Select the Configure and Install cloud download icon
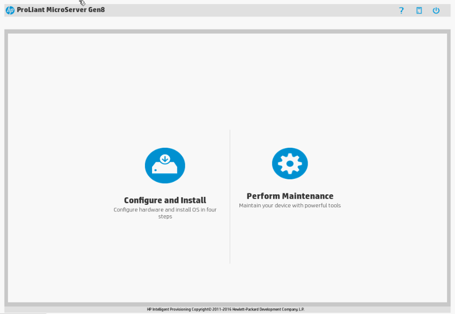This screenshot has height=314, width=455. point(165,165)
